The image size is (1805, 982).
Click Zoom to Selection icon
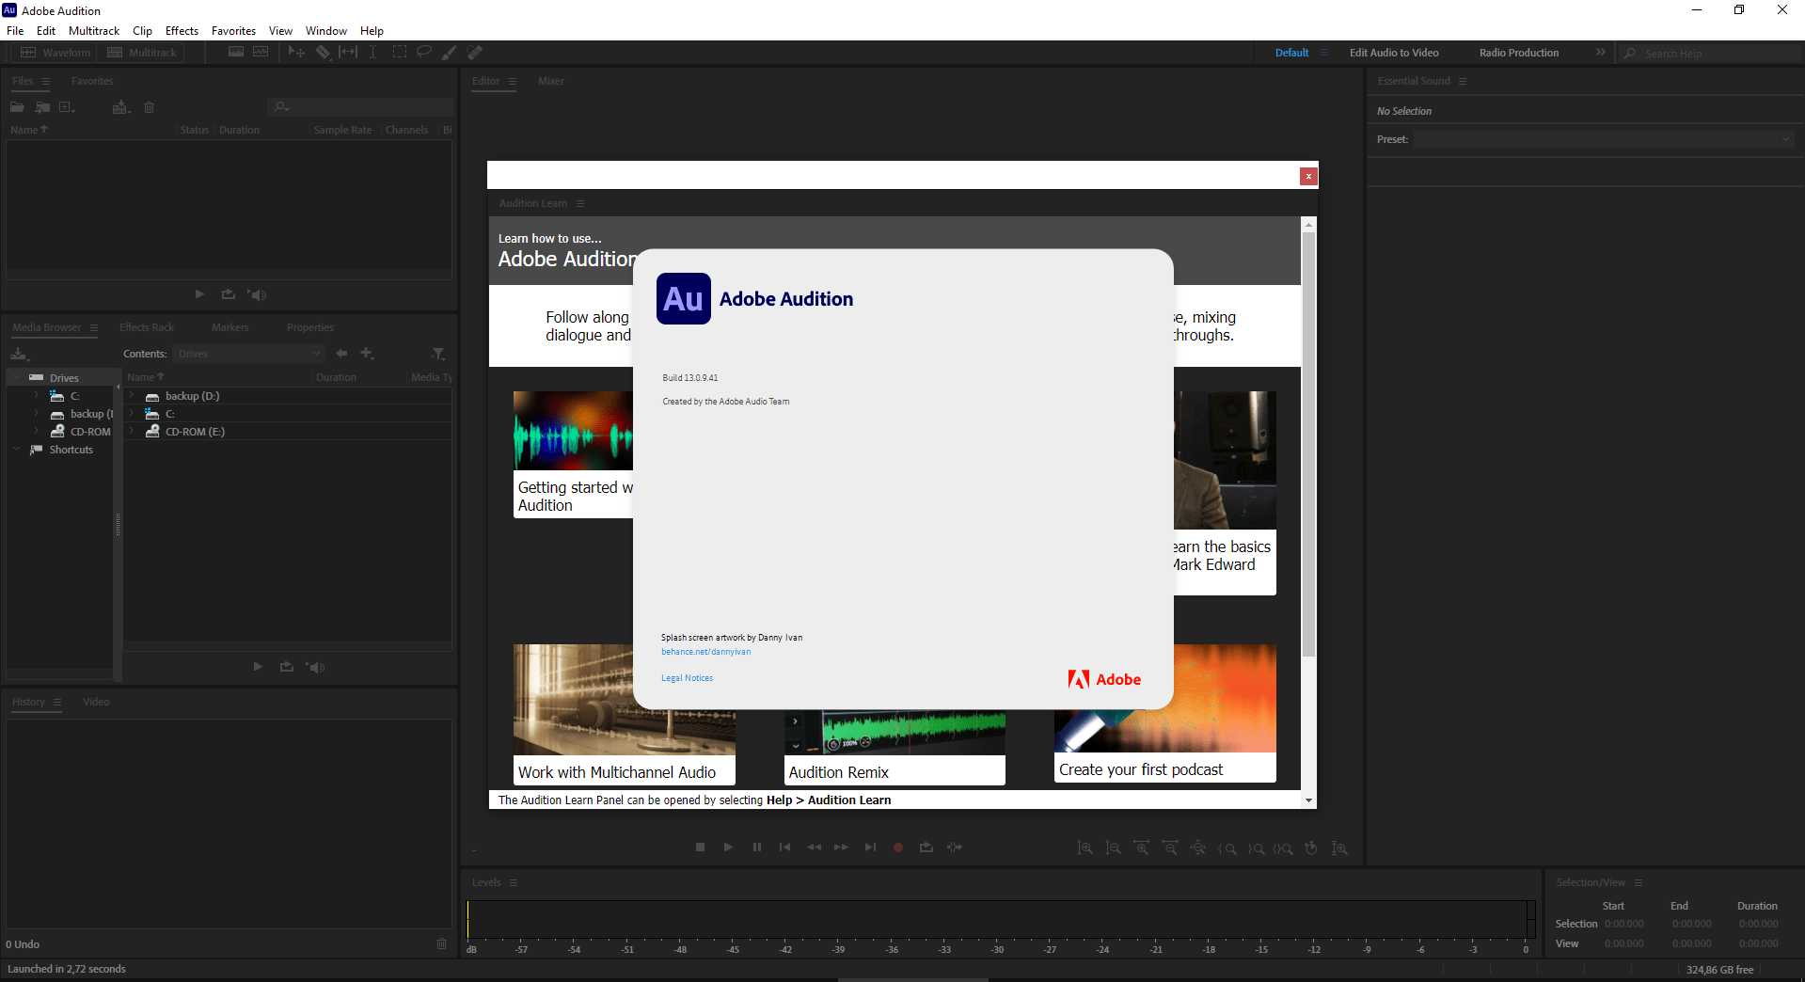coord(1283,848)
